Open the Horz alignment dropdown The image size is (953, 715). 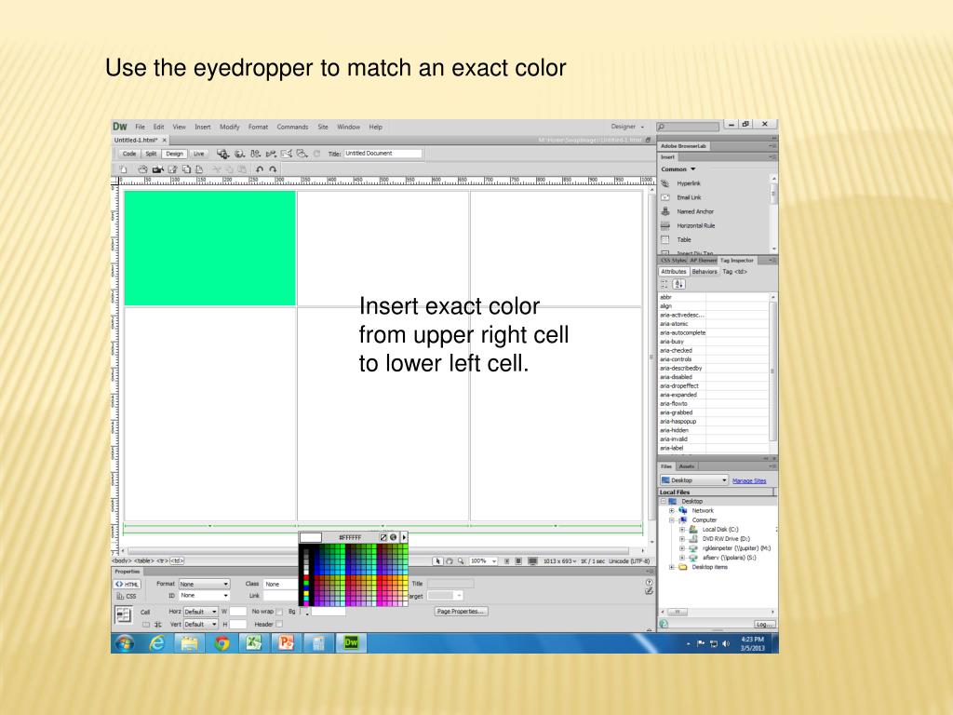point(200,611)
